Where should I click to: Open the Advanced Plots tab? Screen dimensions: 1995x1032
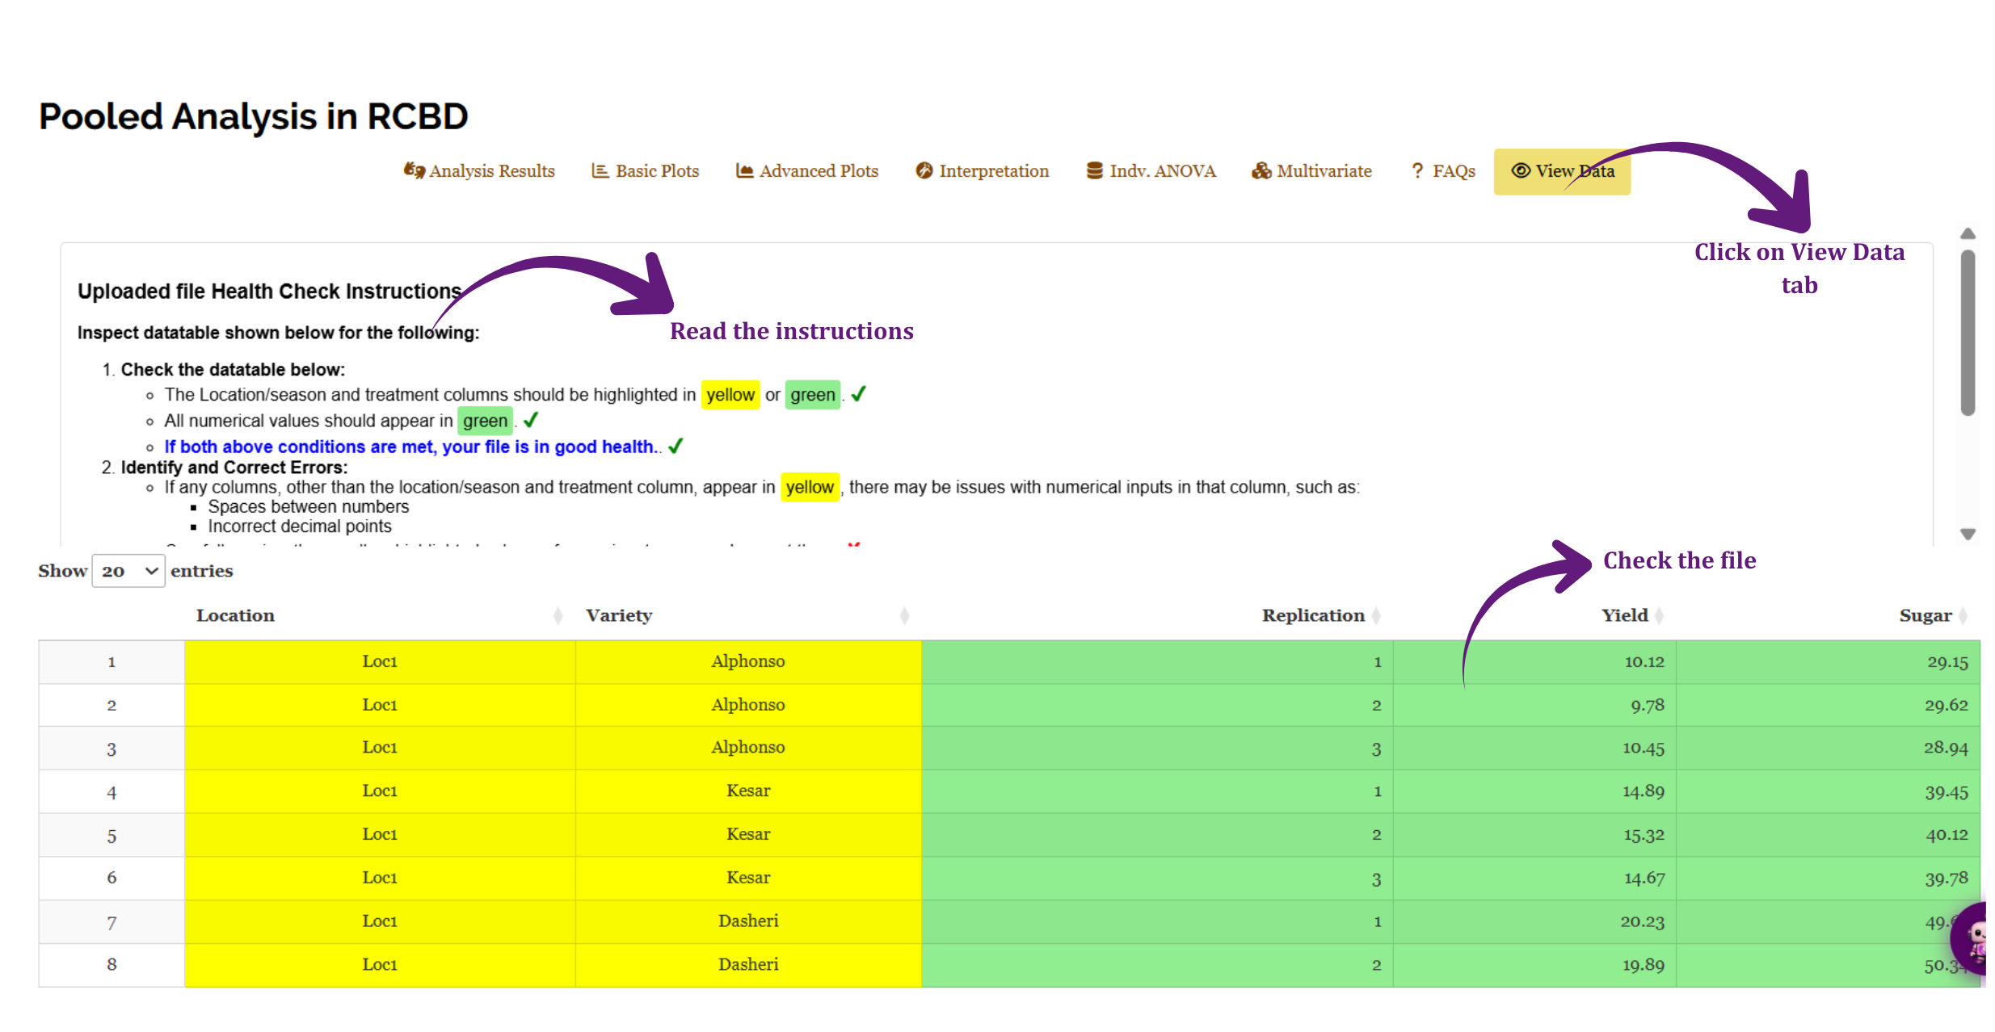click(807, 171)
